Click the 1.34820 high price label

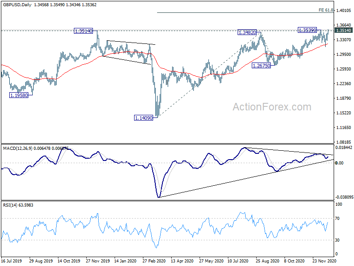click(x=247, y=32)
